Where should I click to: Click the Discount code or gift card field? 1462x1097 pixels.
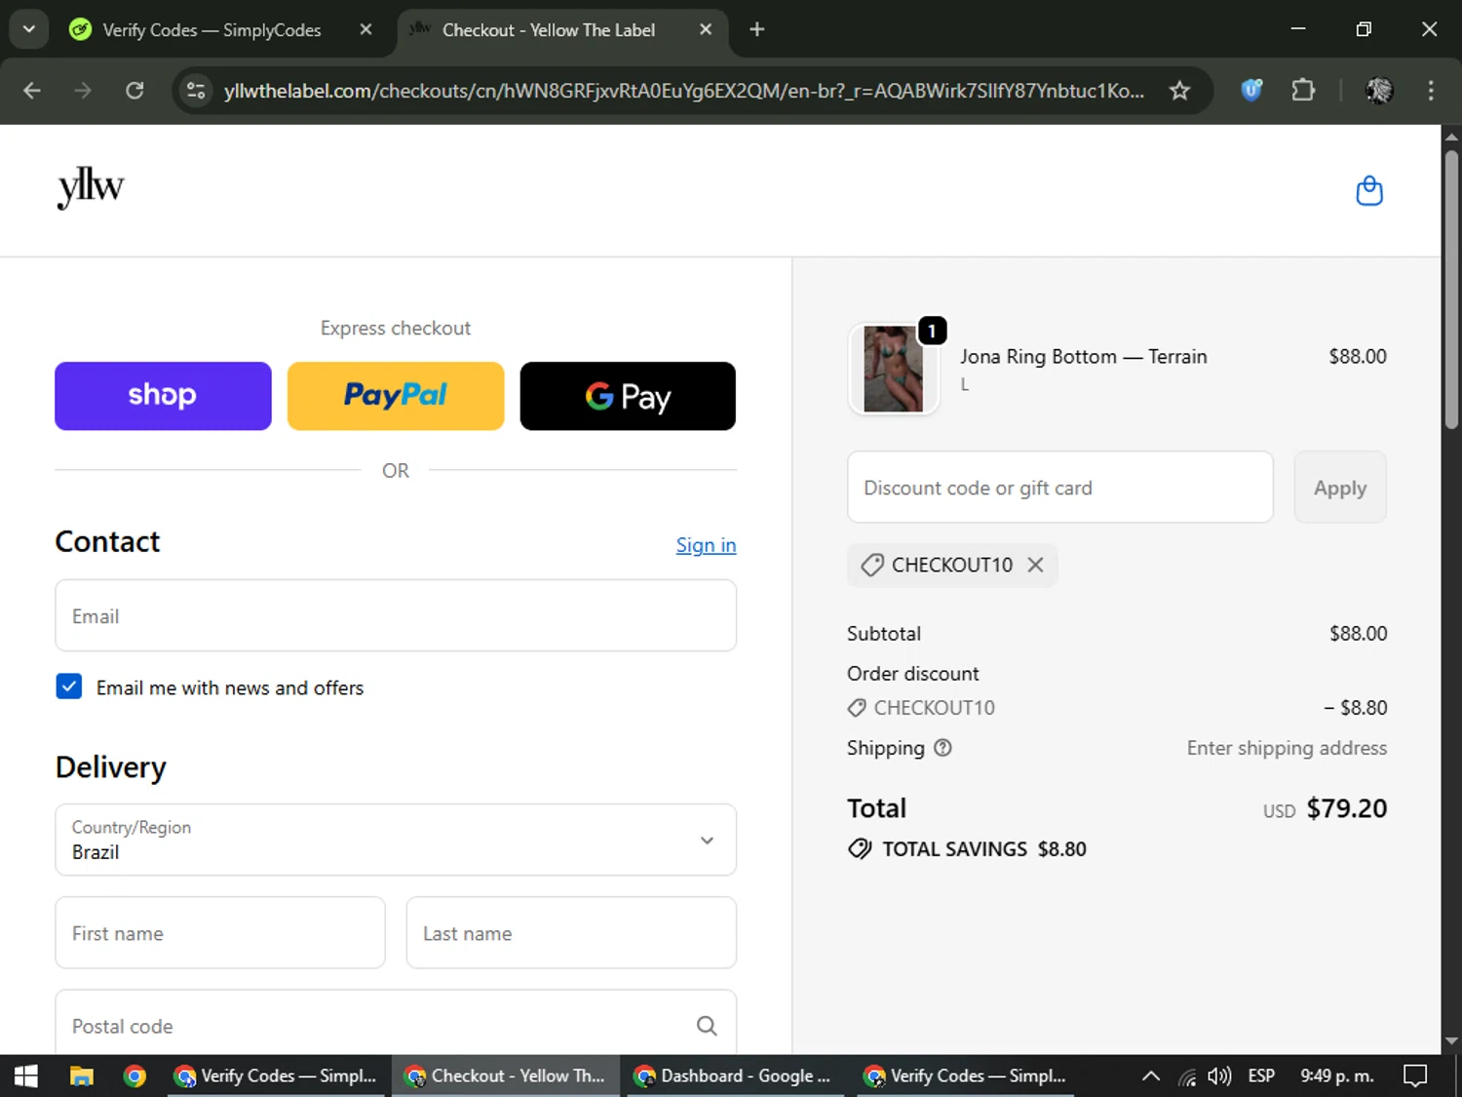(1060, 487)
